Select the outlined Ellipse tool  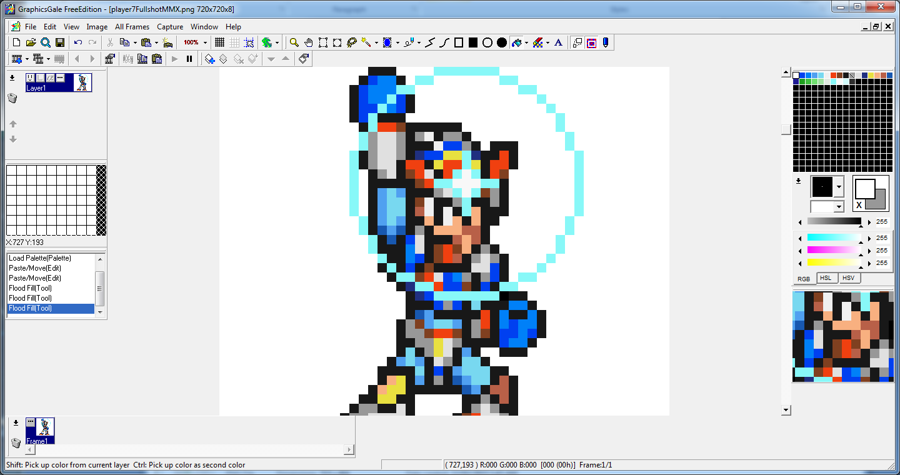487,42
